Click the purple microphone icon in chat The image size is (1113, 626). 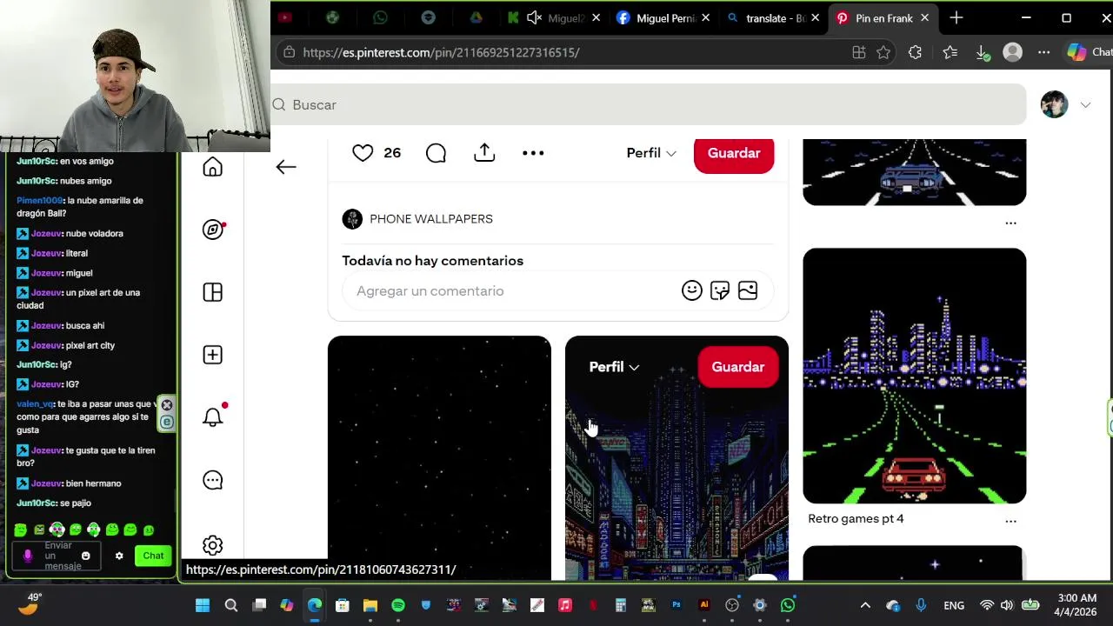pyautogui.click(x=28, y=556)
